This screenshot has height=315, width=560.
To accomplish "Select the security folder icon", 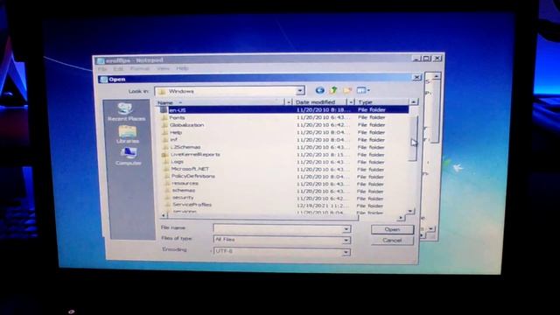I will click(168, 198).
